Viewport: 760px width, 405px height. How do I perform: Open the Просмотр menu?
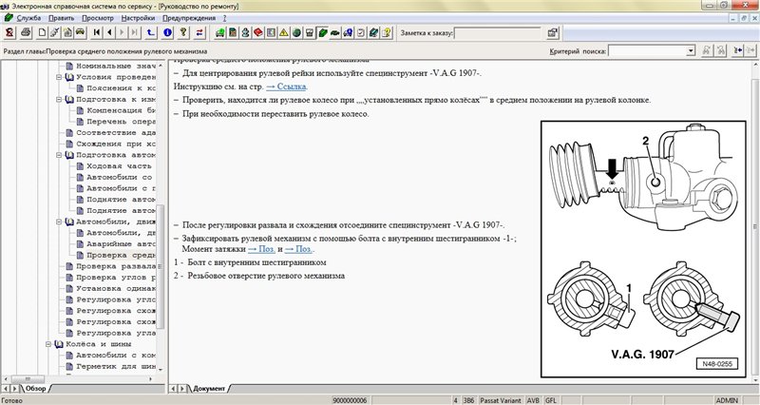point(98,18)
